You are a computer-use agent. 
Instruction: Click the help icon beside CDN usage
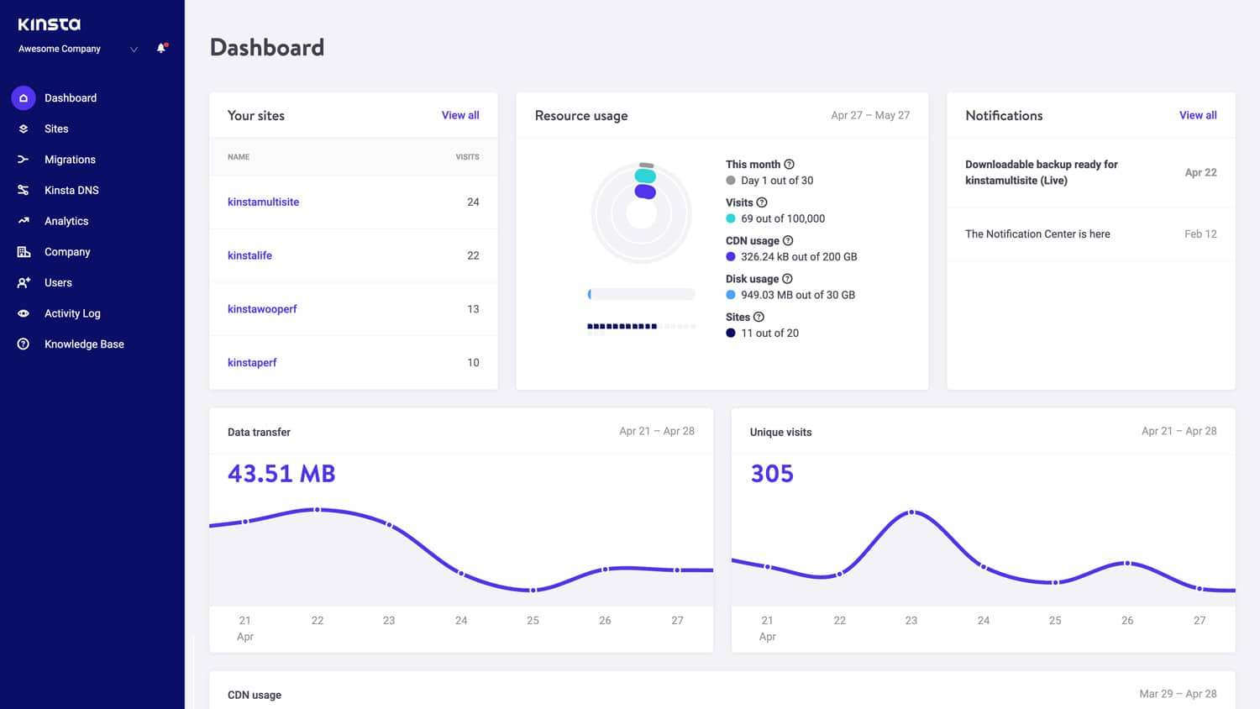(x=788, y=241)
